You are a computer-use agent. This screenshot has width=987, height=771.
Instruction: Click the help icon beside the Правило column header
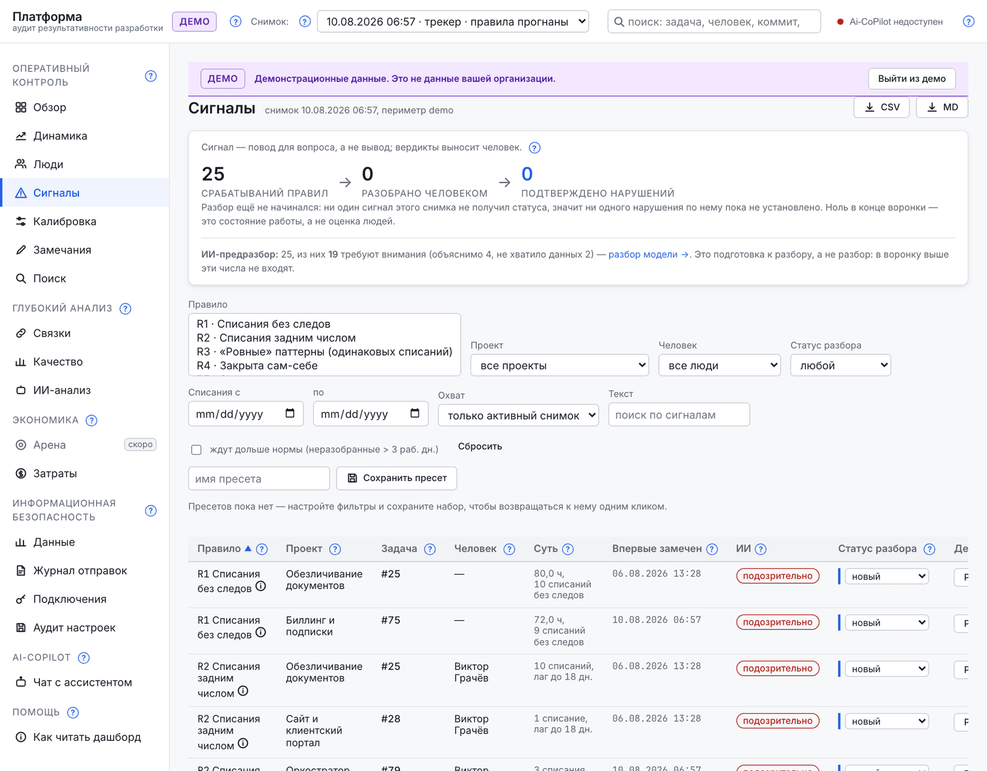[x=262, y=549]
